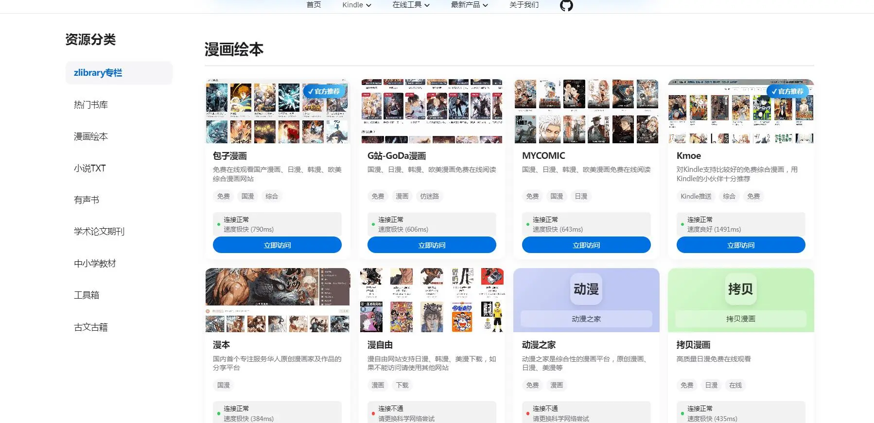
Task: Click the 漫本 card title
Action: click(x=221, y=345)
